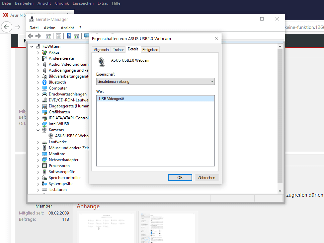Expand the Grafikkarten tree node
The image size is (324, 243).
(x=38, y=112)
